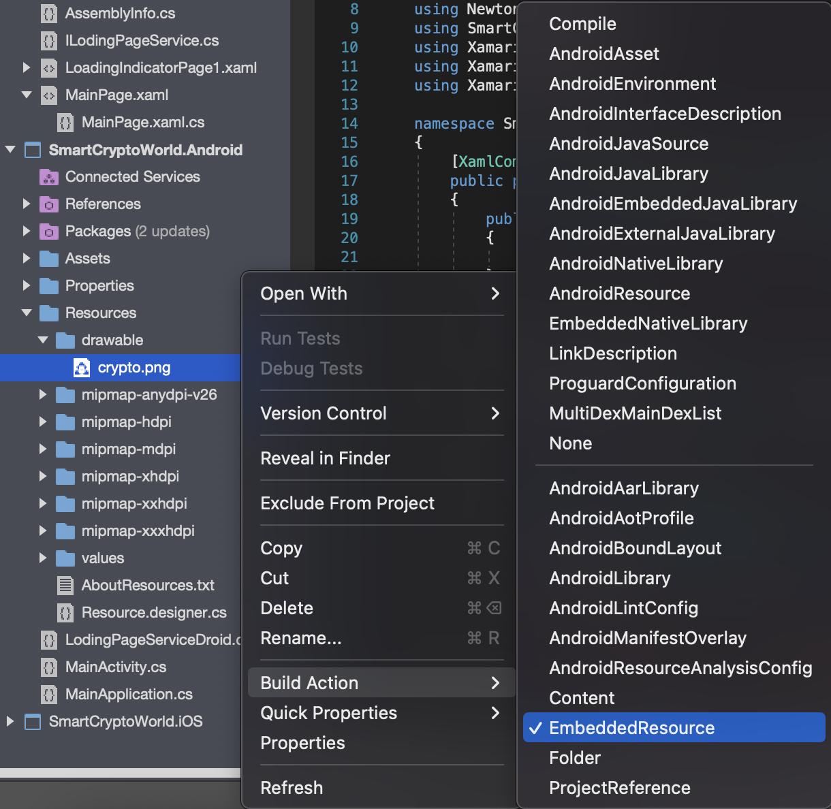Click the Properties folder icon

(48, 286)
